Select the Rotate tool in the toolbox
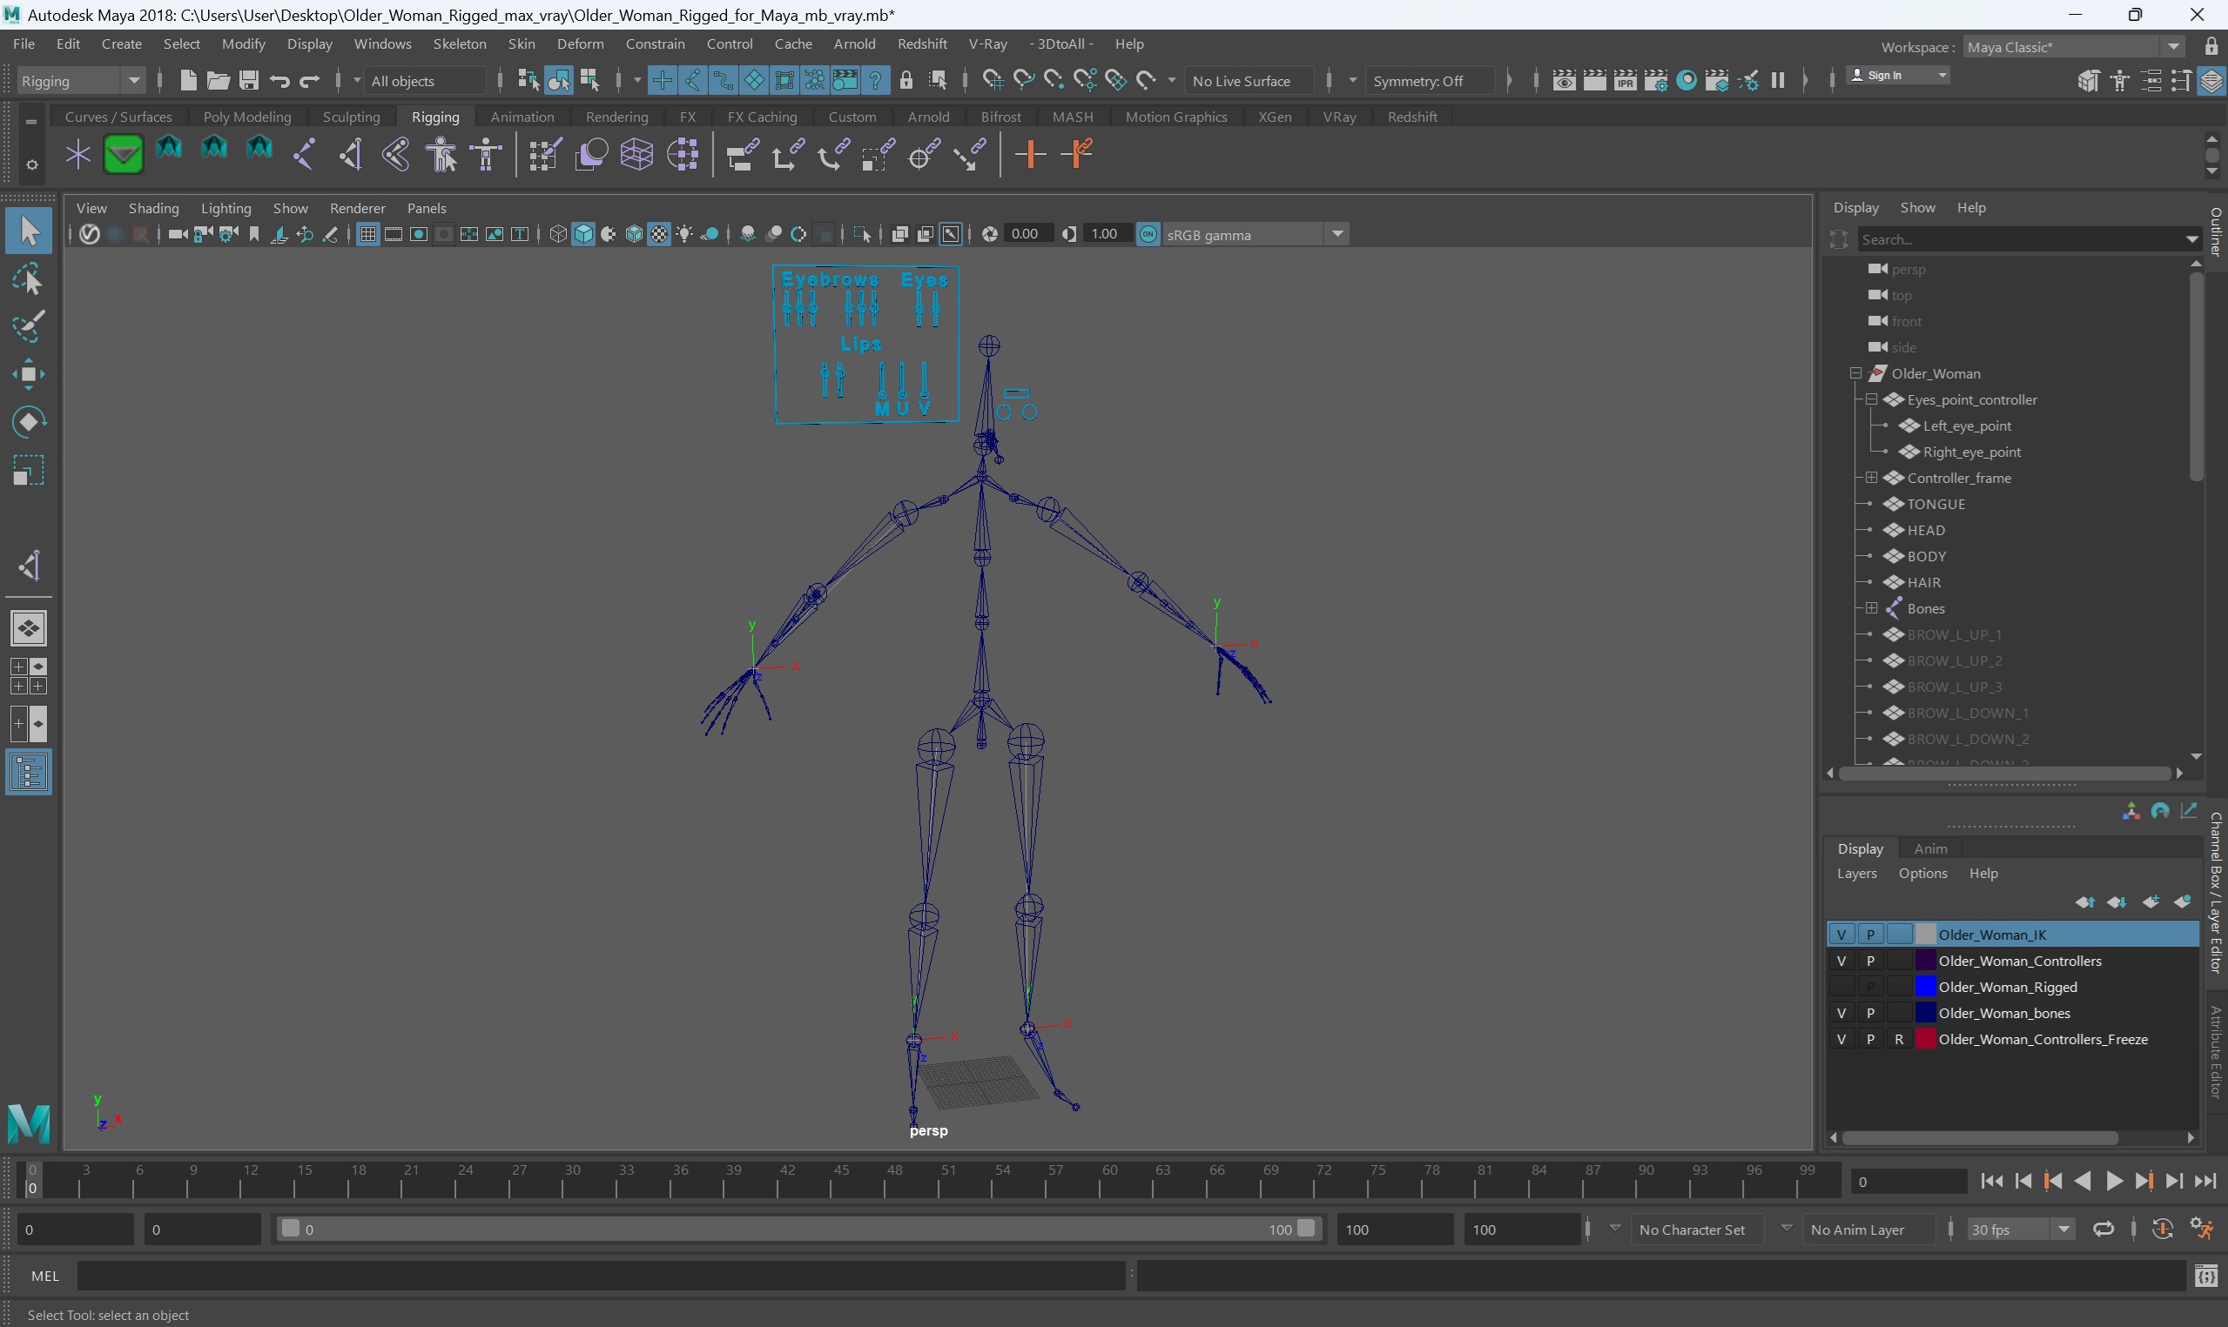This screenshot has width=2228, height=1327. [29, 422]
